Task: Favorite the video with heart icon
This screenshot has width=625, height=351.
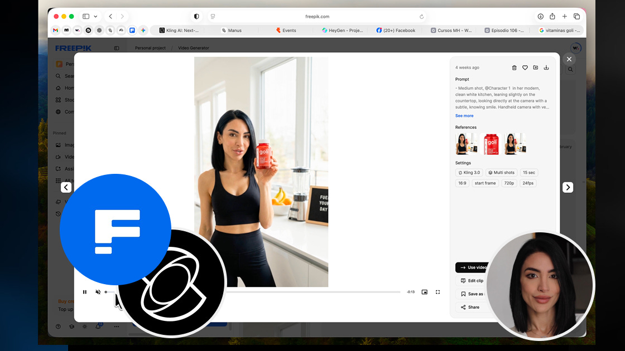Action: (x=525, y=67)
